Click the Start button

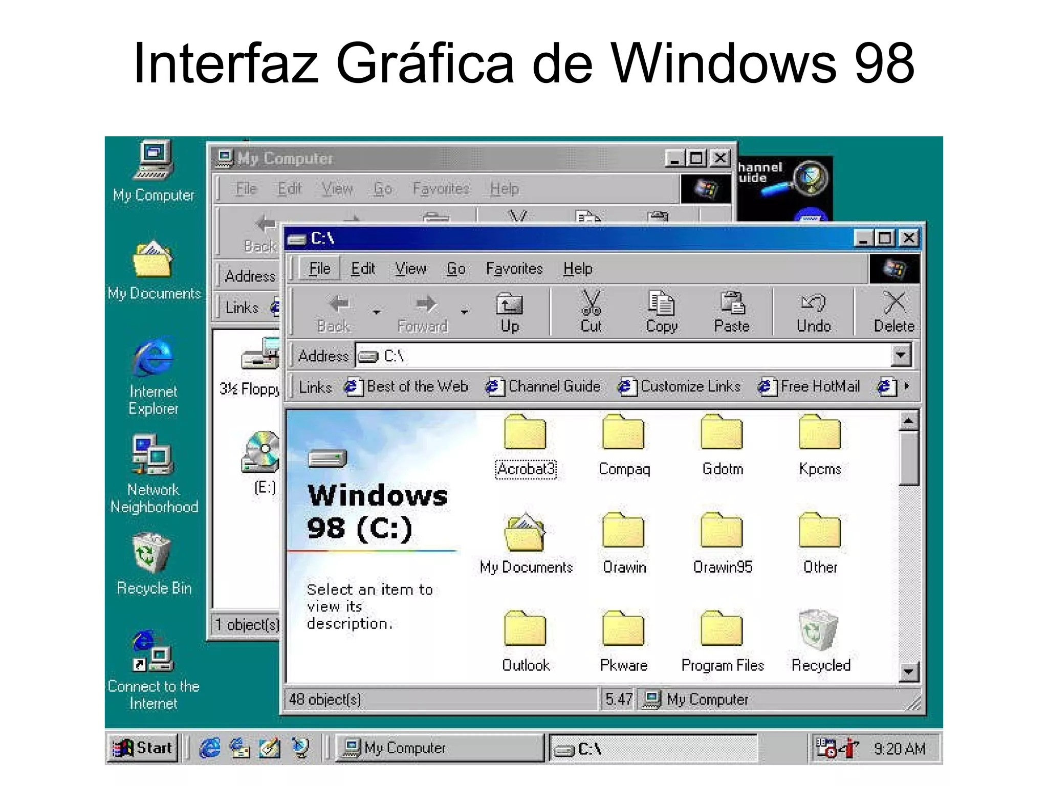click(x=142, y=749)
